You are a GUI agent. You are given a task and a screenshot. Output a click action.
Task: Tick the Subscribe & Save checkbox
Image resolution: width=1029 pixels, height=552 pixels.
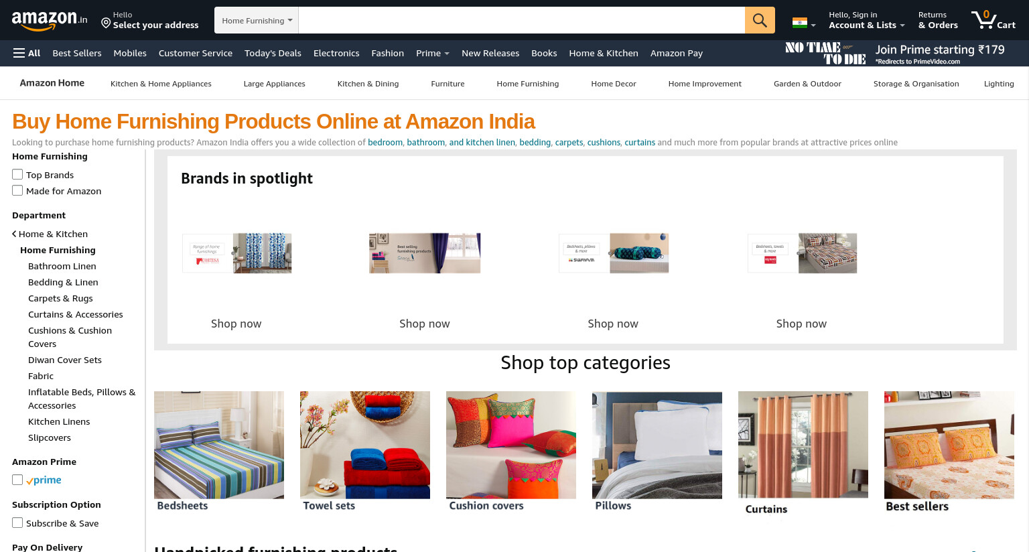[17, 523]
